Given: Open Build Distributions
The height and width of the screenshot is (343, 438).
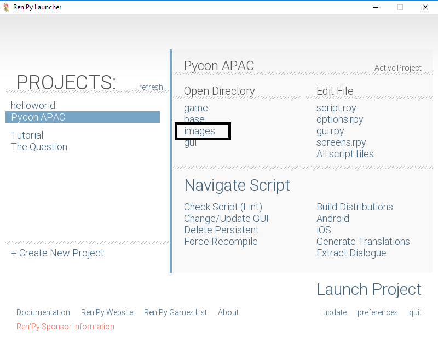Looking at the screenshot, I should tap(354, 207).
